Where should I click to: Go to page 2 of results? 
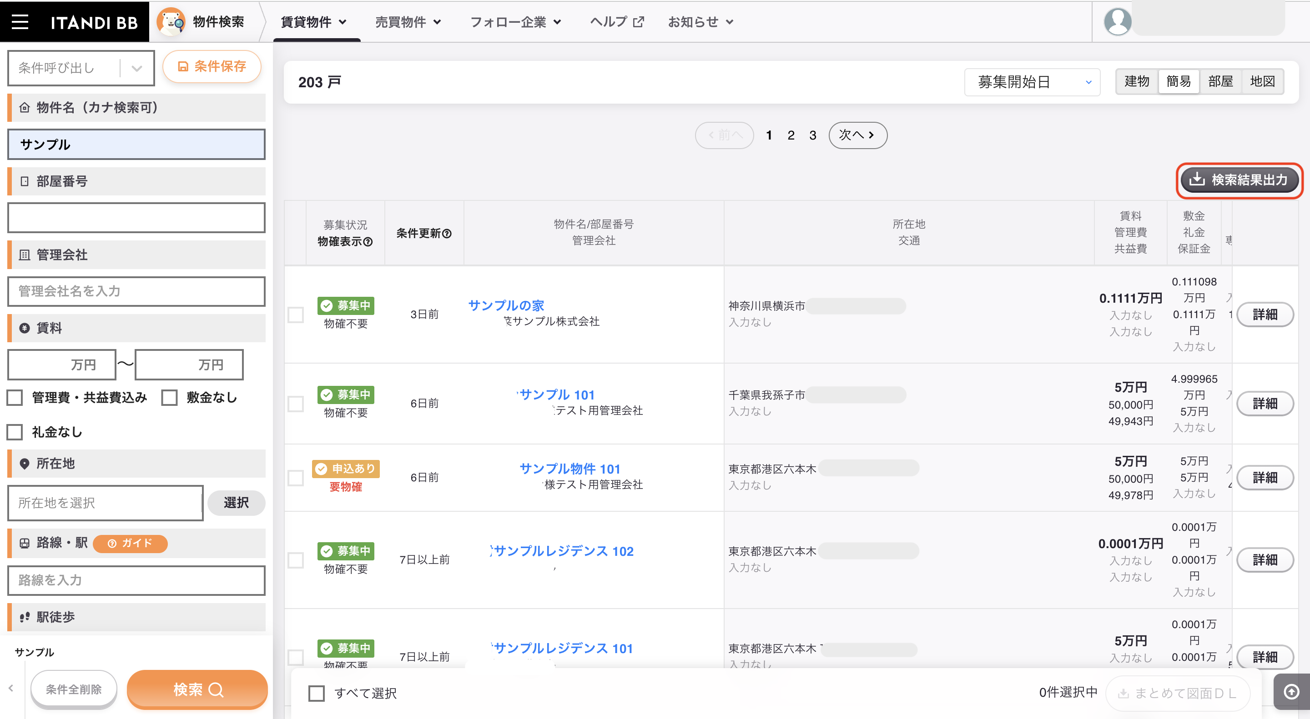tap(791, 135)
